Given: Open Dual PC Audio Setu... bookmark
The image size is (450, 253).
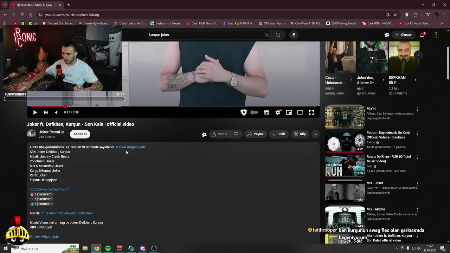Looking at the screenshot, I should click(414, 24).
